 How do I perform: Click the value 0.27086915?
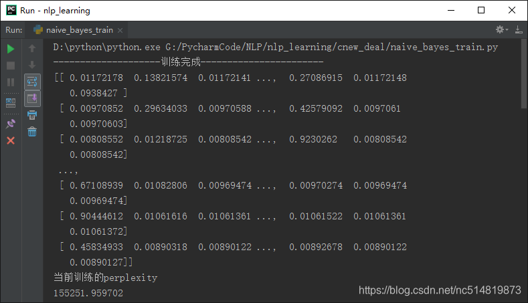point(316,78)
